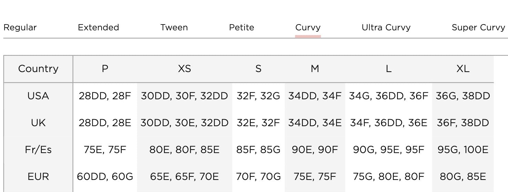Click the XS size column header
The width and height of the screenshot is (508, 192).
point(184,69)
